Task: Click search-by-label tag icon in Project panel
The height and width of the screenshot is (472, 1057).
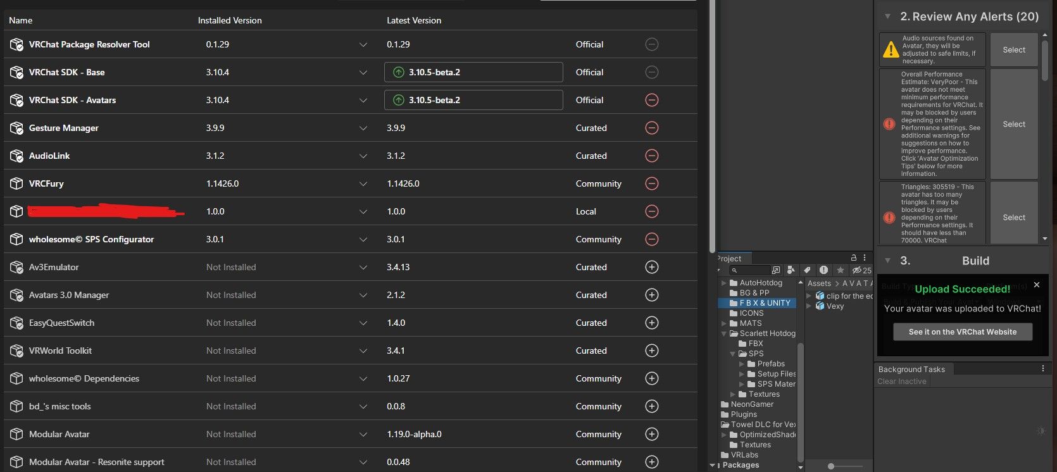Action: pyautogui.click(x=807, y=270)
